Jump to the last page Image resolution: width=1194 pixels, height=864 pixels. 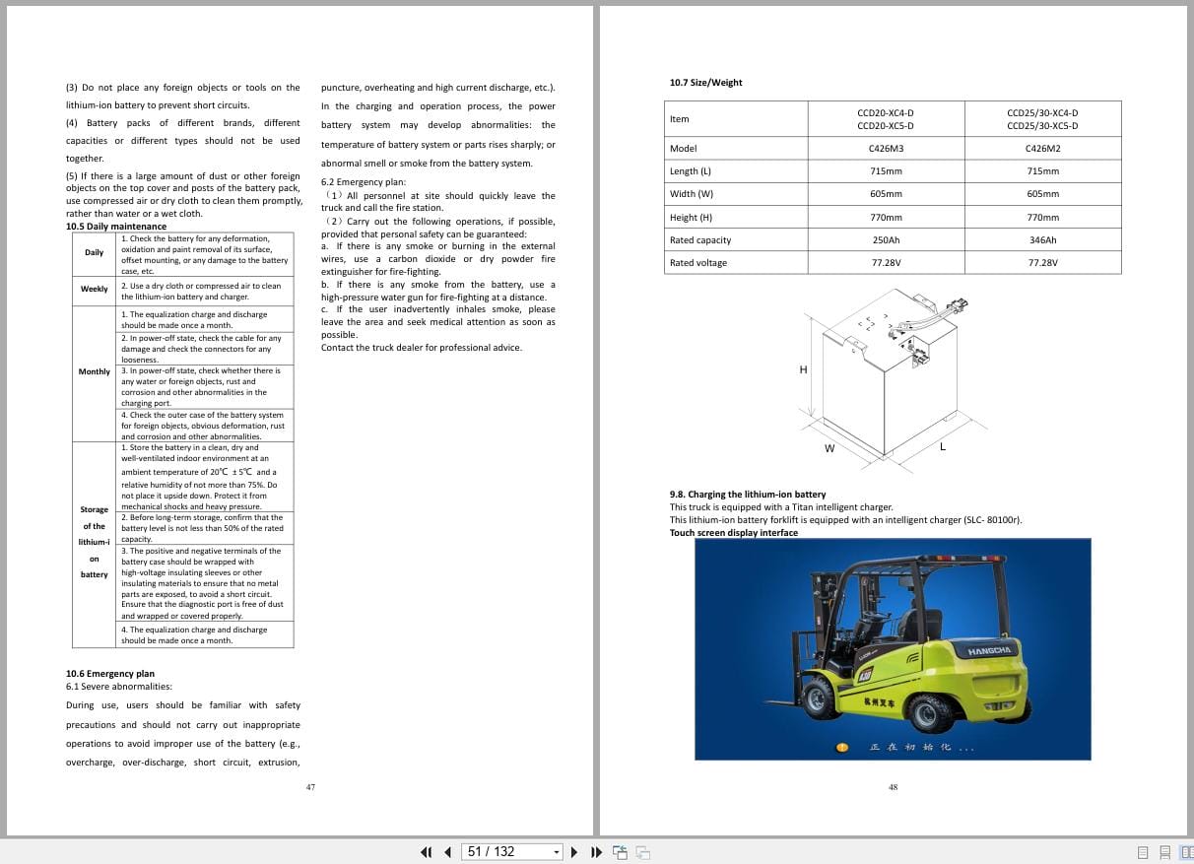point(596,852)
